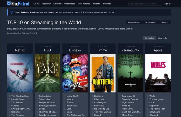
Task: Open the TOP 10 menu item
Action: (x=36, y=4)
